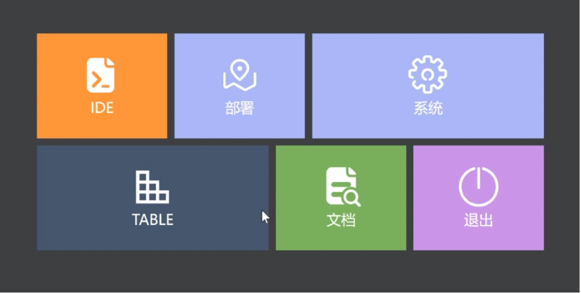This screenshot has width=581, height=293.
Task: Click the gear icon for 系统
Action: (428, 74)
